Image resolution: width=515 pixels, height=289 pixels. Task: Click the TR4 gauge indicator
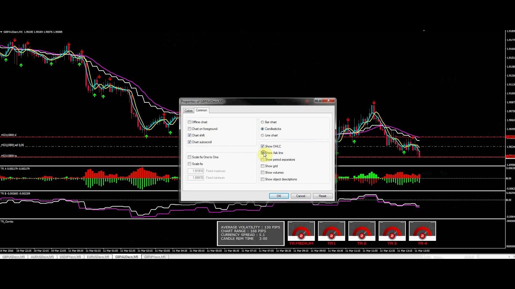tap(422, 233)
